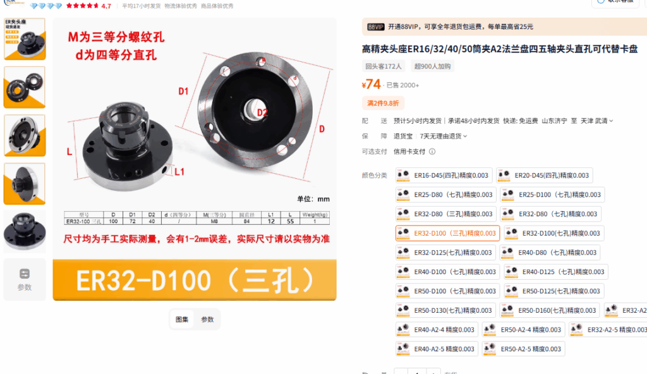Select fourth thumbnail showing side view

(x=25, y=184)
